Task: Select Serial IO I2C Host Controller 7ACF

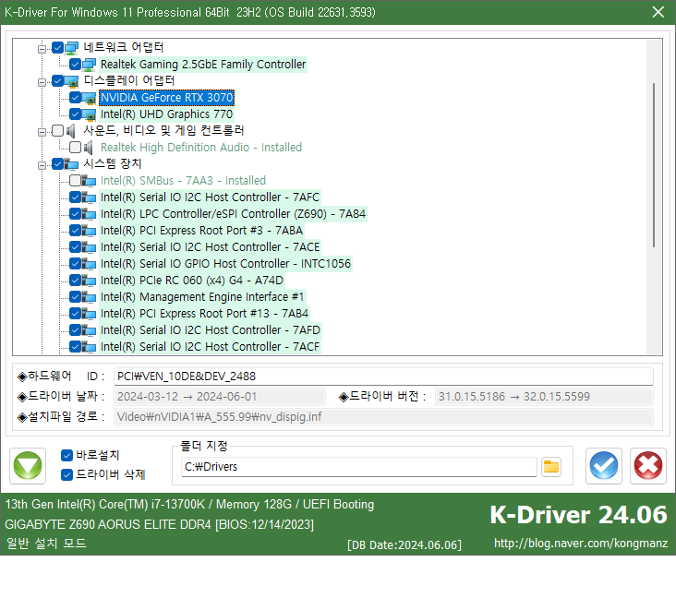Action: 210,347
